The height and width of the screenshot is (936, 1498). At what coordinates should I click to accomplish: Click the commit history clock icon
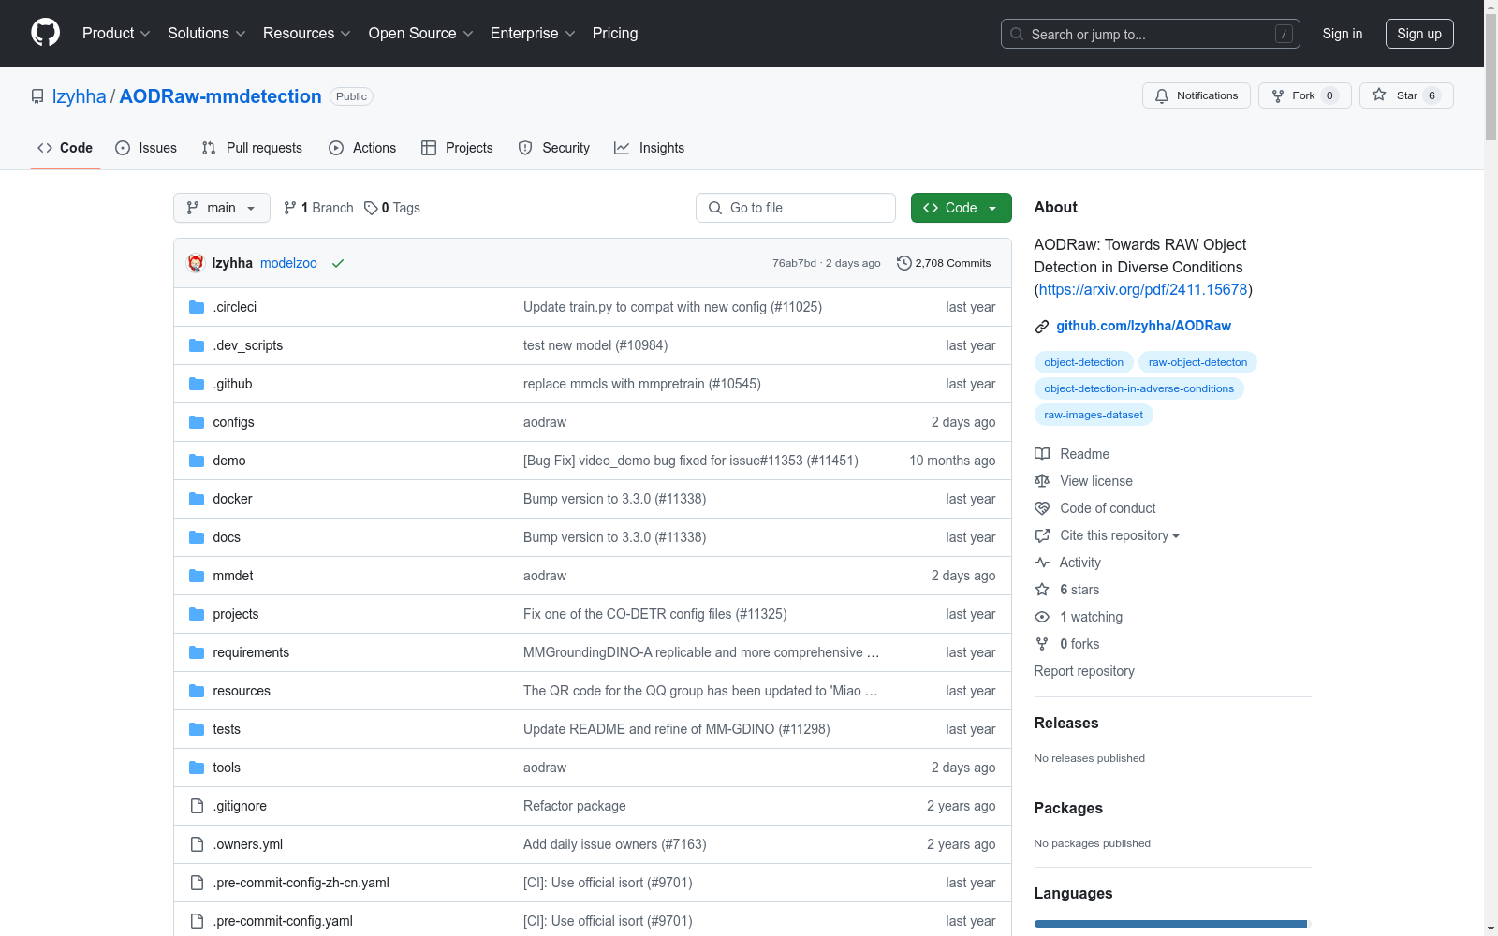click(x=903, y=263)
